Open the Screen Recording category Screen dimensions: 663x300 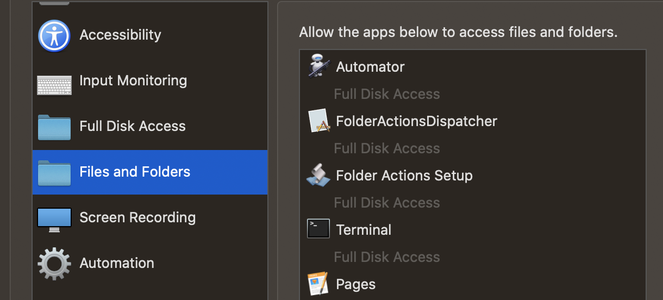click(150, 218)
